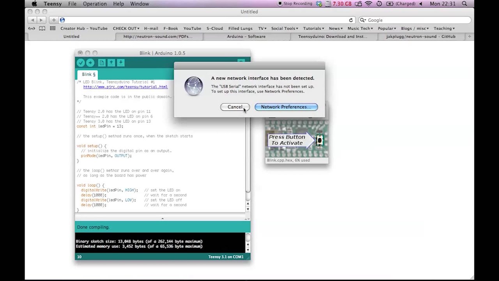
Task: Click 'Teensy 3.1 on COM1' status text
Action: click(226, 257)
